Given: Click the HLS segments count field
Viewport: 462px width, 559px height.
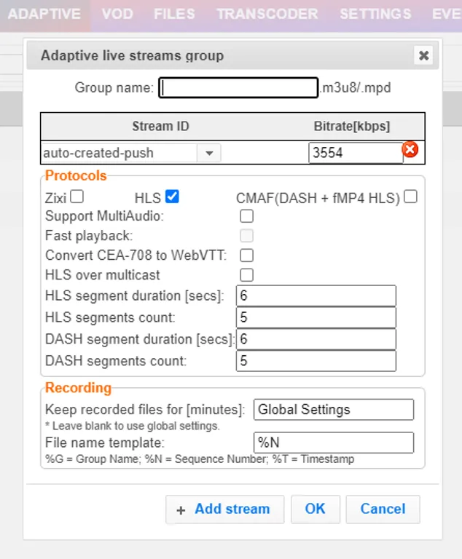Looking at the screenshot, I should pyautogui.click(x=316, y=317).
